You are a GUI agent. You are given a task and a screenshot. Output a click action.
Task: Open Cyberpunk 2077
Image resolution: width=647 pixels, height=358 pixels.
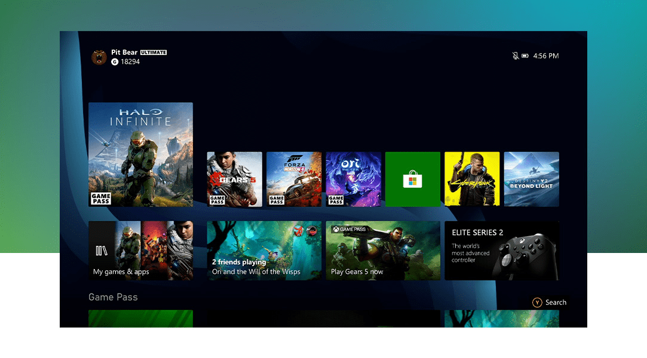point(472,179)
